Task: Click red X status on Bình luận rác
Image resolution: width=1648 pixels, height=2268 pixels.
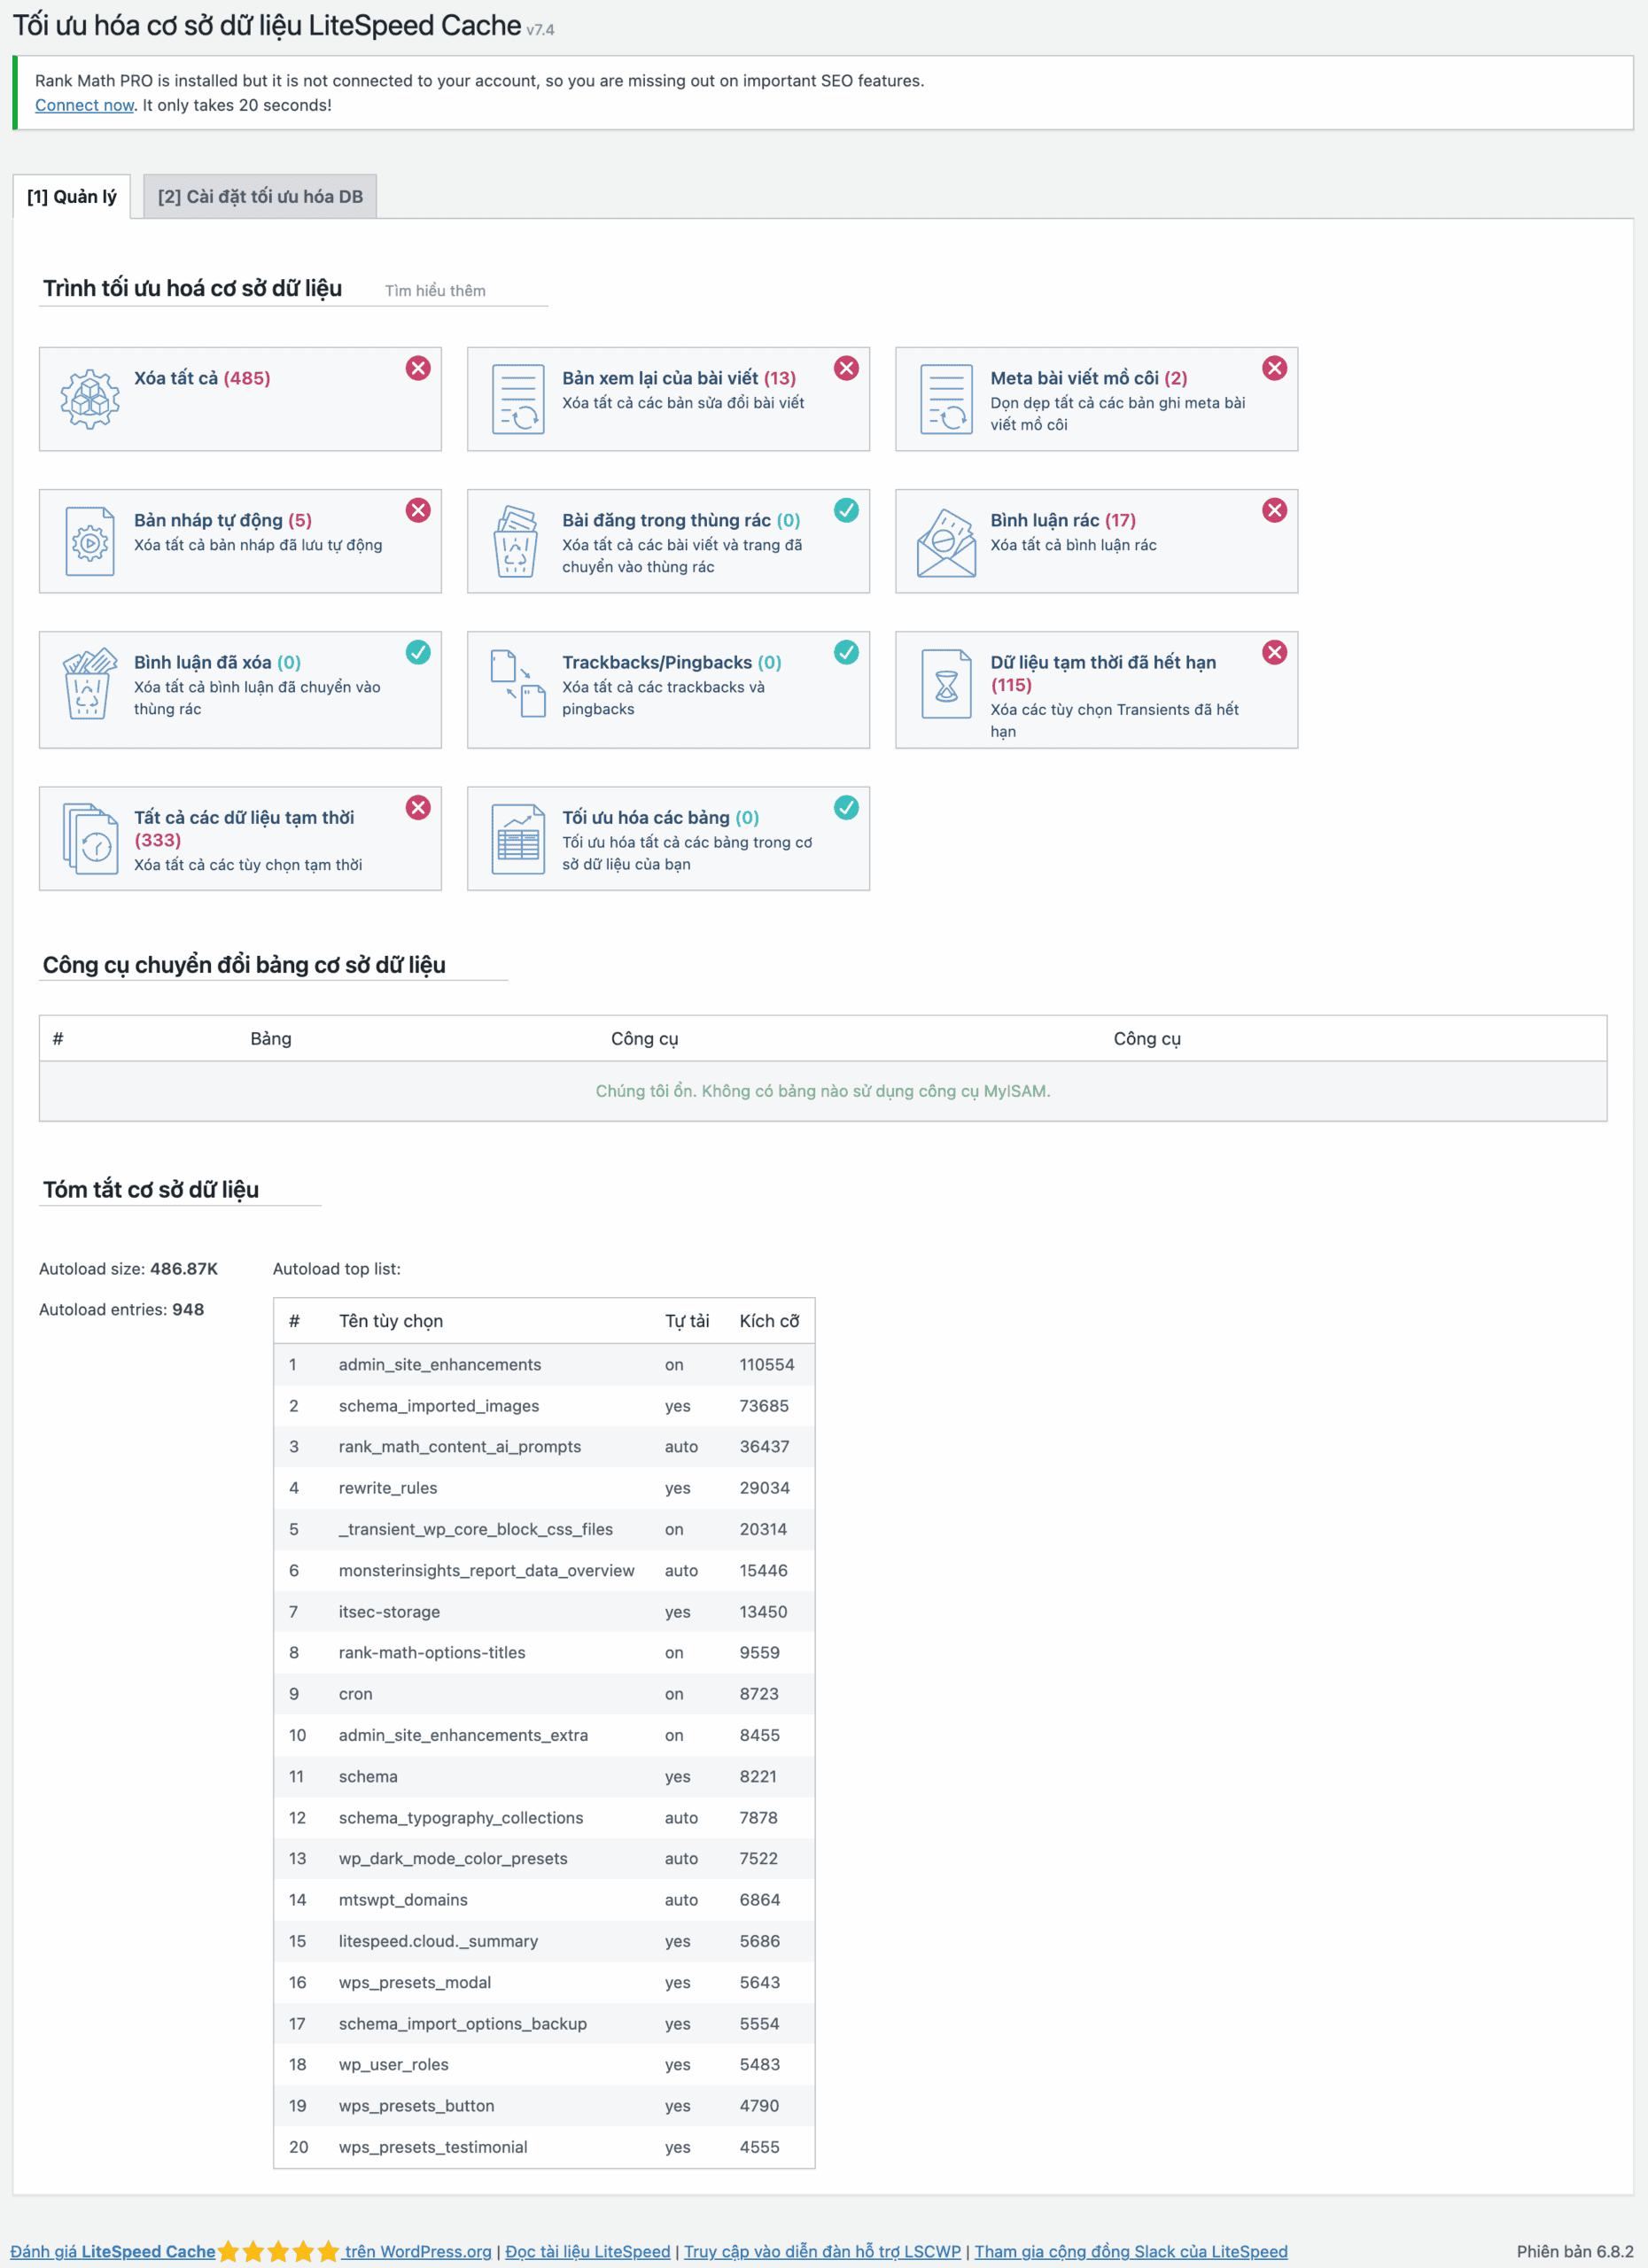Action: [x=1273, y=510]
